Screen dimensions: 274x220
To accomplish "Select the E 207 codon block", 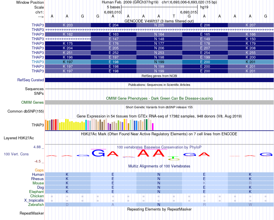I will click(205, 48).
